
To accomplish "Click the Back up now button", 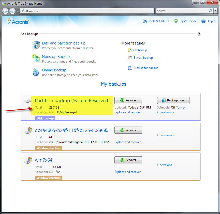I will pos(173,100).
